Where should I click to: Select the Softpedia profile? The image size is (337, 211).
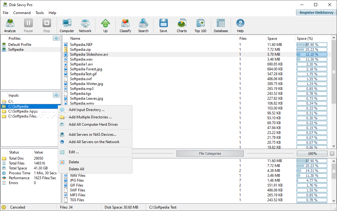[31, 50]
